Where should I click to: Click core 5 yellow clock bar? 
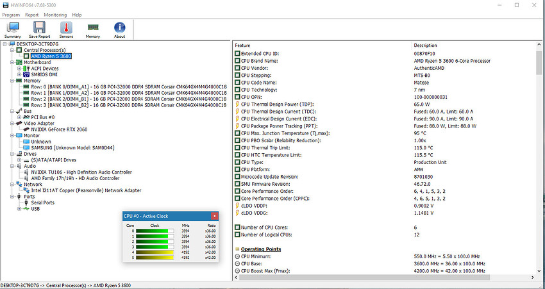pyautogui.click(x=155, y=258)
